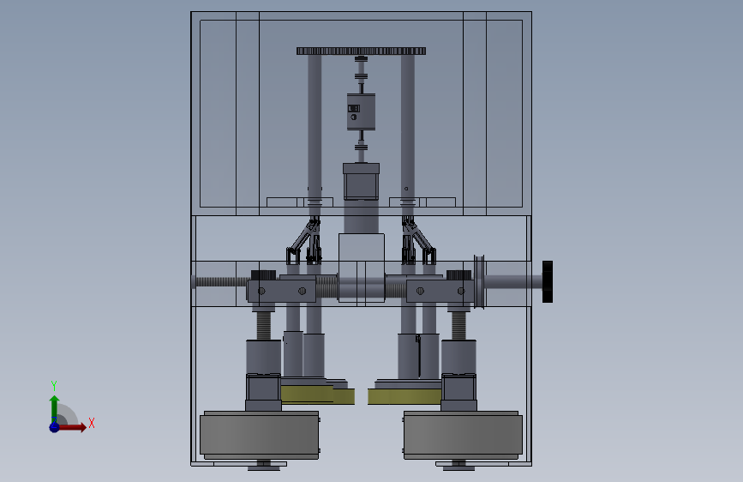743x482 pixels.
Task: Select the threaded screw end at the far left
Action: tap(220, 282)
